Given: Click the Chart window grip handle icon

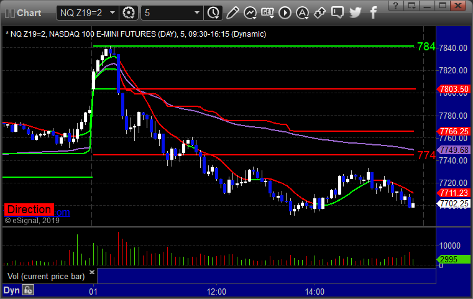Looking at the screenshot, I should tap(10, 13).
